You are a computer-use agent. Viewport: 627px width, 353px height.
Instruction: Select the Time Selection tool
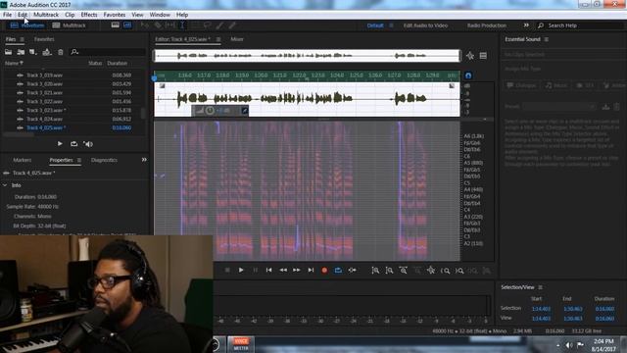(x=182, y=25)
